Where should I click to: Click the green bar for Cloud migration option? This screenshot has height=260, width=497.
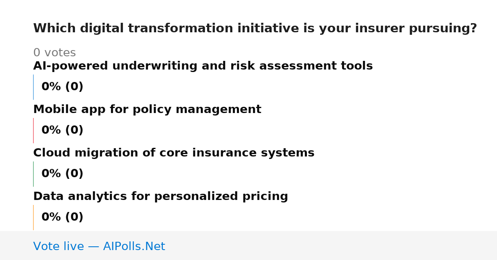(33, 174)
